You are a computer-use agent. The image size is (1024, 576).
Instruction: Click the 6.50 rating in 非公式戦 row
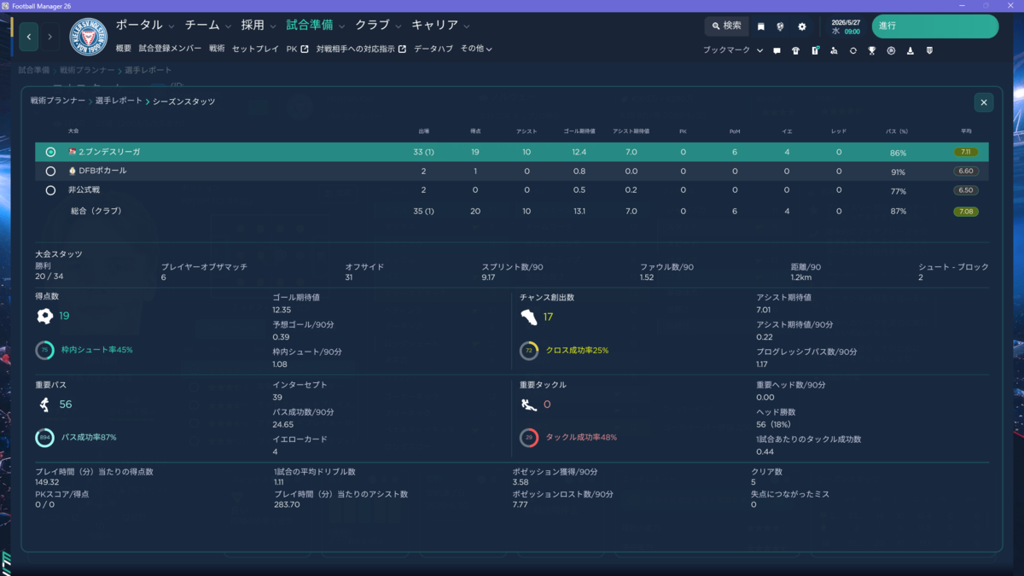(966, 190)
